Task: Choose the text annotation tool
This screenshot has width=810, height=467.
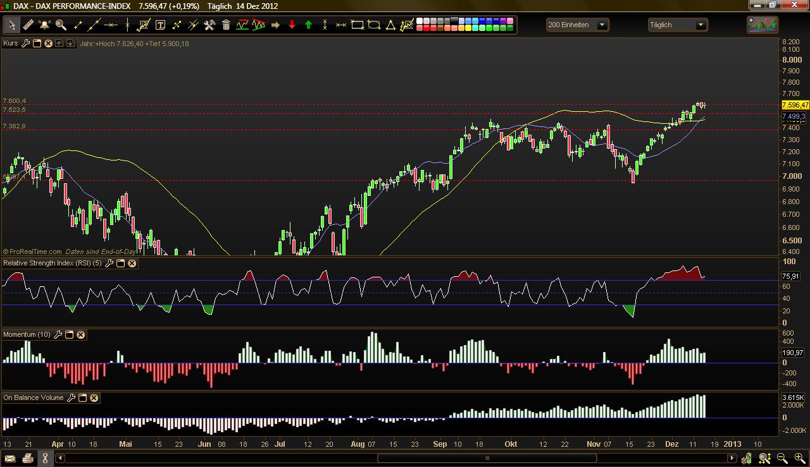Action: (160, 25)
